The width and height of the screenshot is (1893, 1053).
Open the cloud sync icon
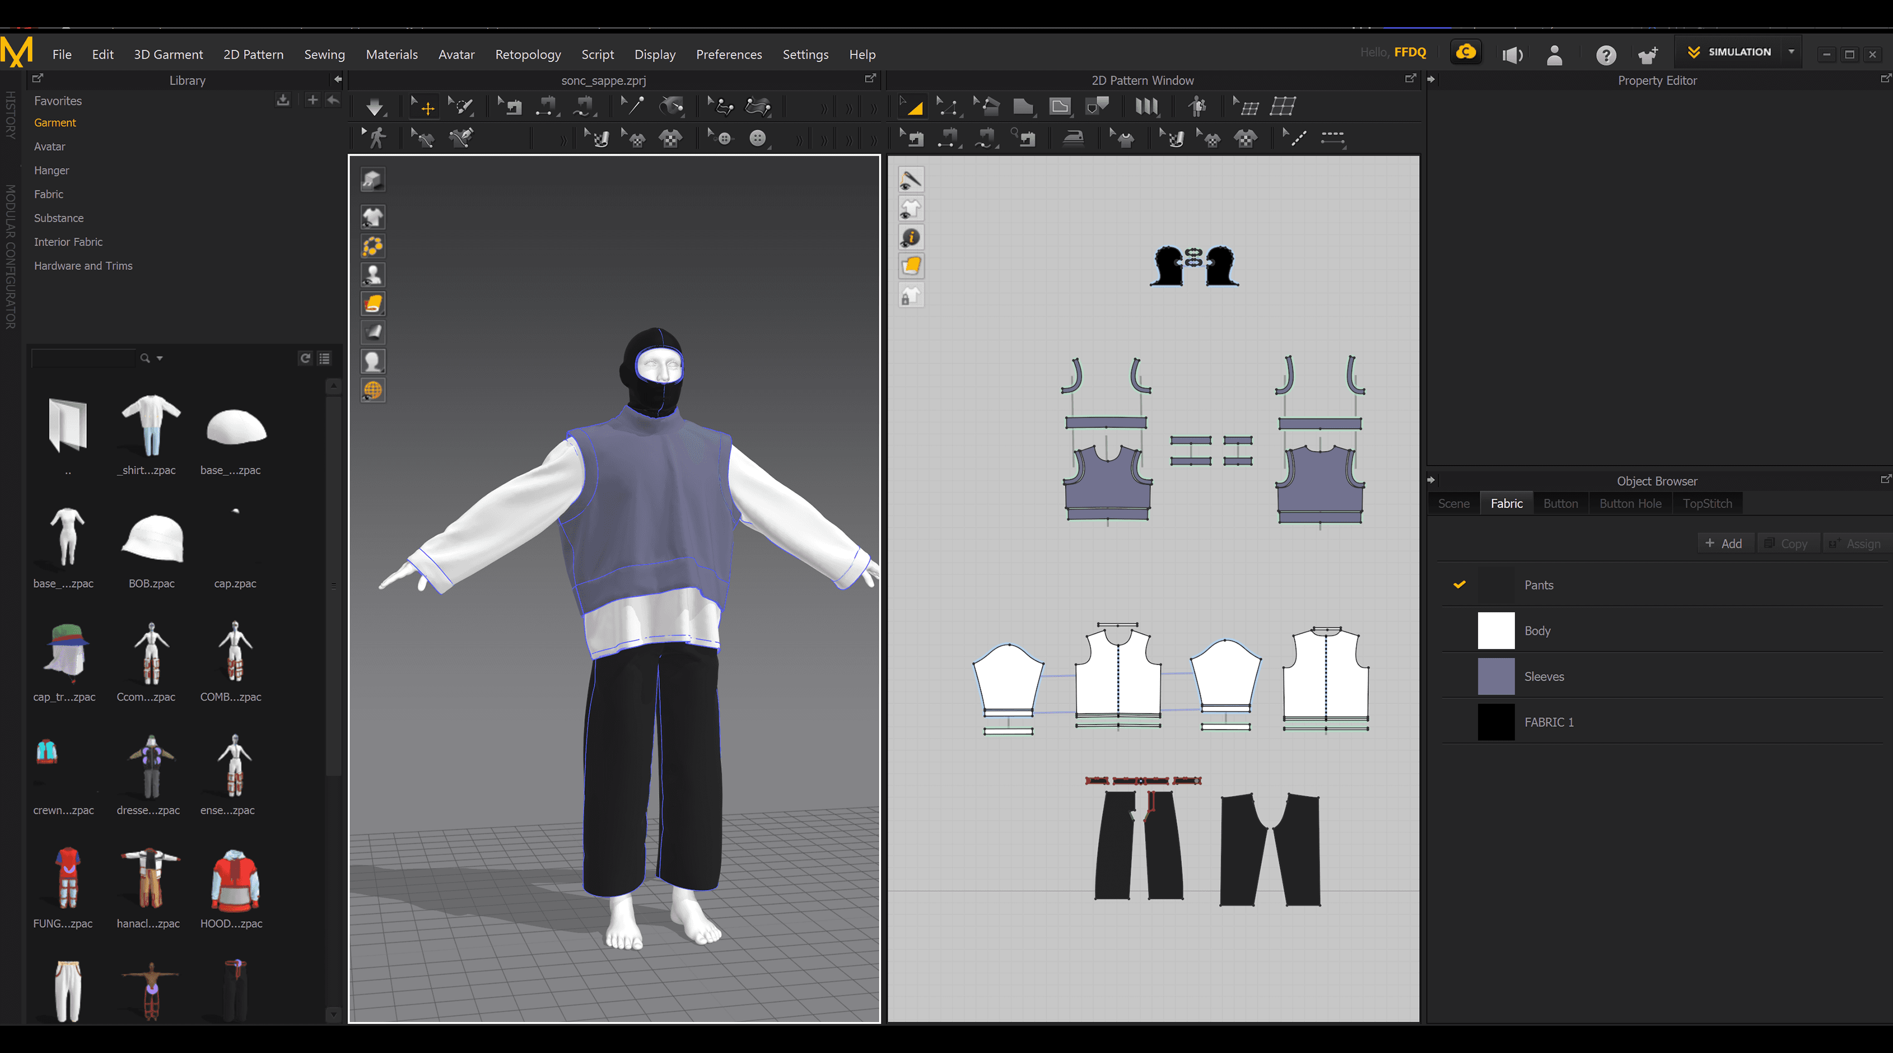click(1466, 52)
